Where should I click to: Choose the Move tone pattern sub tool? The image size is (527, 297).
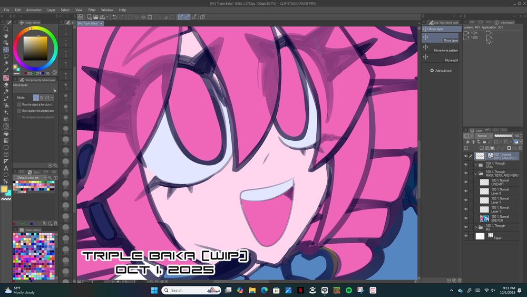coord(440,49)
